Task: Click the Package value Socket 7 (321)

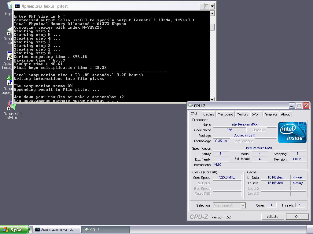Action: pyautogui.click(x=245, y=135)
